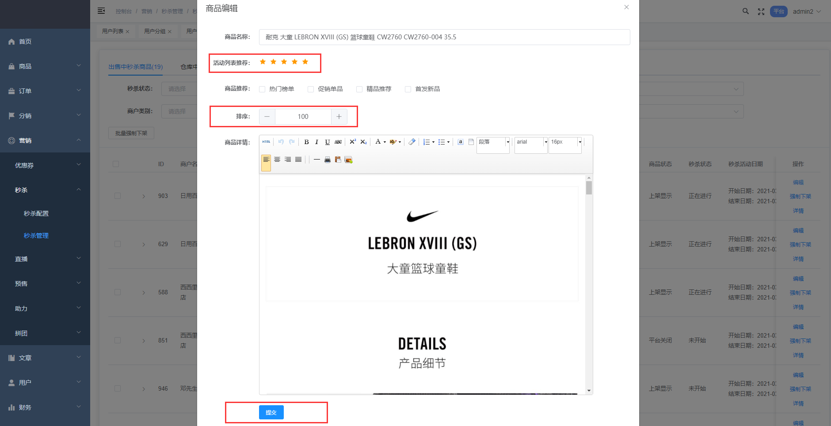Open 秒杀管理 in the sidebar
831x426 pixels.
click(x=45, y=236)
